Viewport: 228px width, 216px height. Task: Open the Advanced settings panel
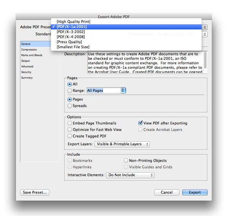(x=40, y=66)
